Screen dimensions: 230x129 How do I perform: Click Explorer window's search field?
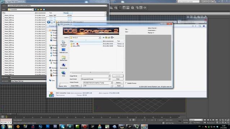click(192, 22)
